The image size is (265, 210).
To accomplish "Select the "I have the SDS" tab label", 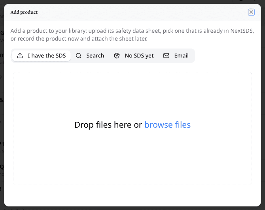I will point(47,56).
